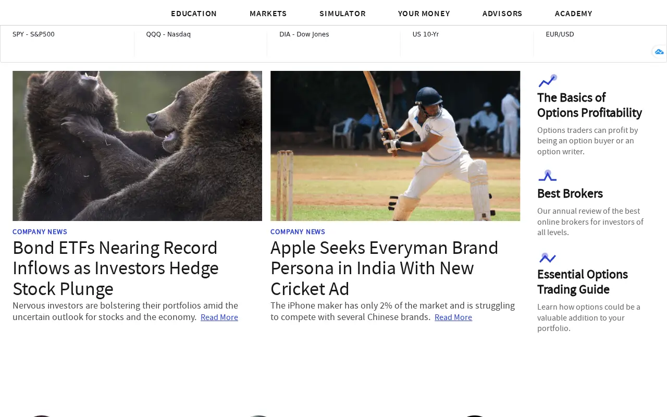Open the Best Brokers review link

coord(570,193)
